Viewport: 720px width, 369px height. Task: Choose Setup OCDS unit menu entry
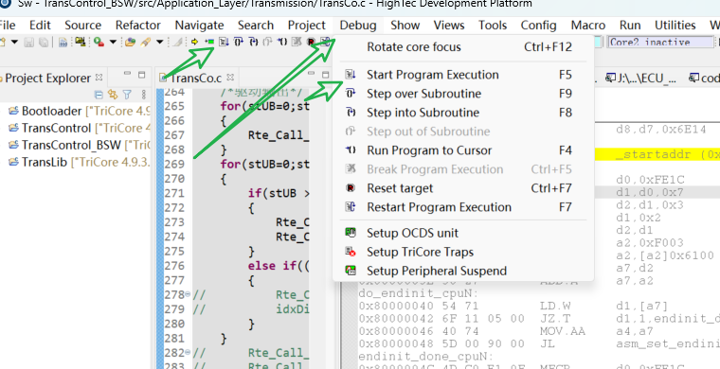click(463, 233)
